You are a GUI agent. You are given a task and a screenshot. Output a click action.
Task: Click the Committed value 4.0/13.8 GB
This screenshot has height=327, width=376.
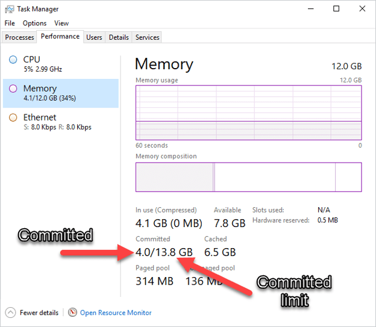[x=164, y=252]
